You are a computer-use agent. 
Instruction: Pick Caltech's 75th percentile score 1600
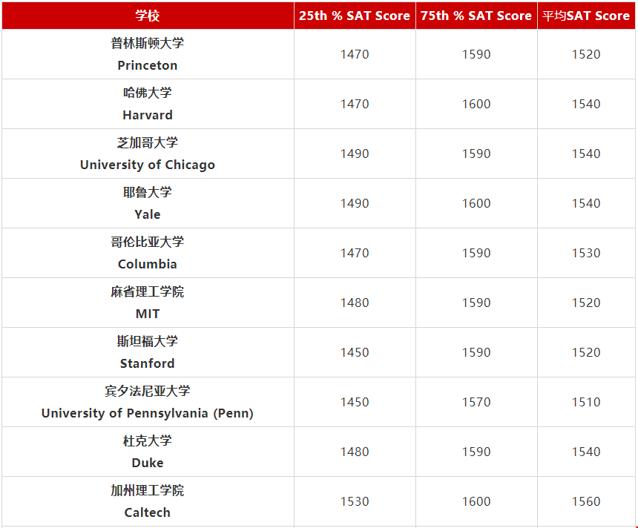click(x=476, y=501)
